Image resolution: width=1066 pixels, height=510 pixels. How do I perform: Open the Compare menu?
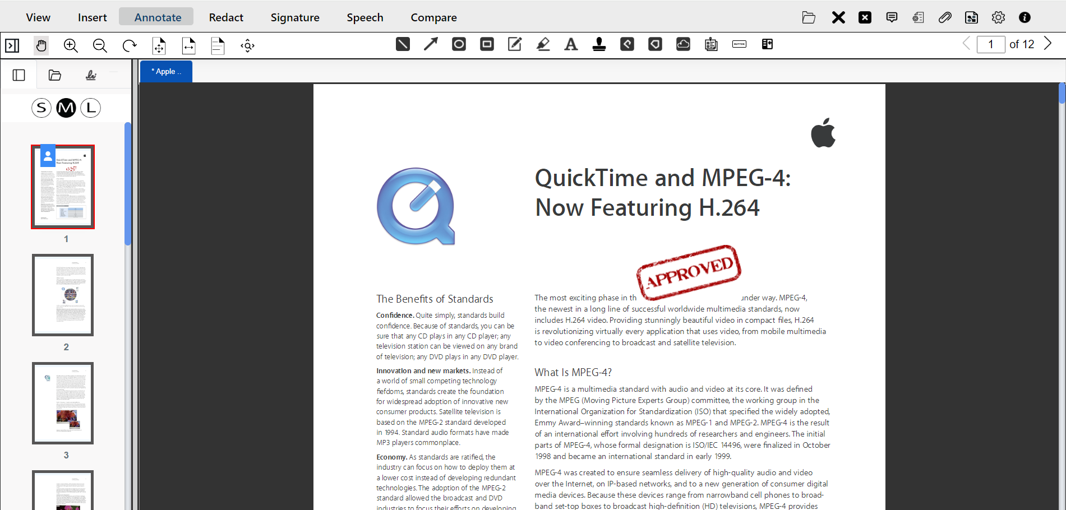[434, 17]
